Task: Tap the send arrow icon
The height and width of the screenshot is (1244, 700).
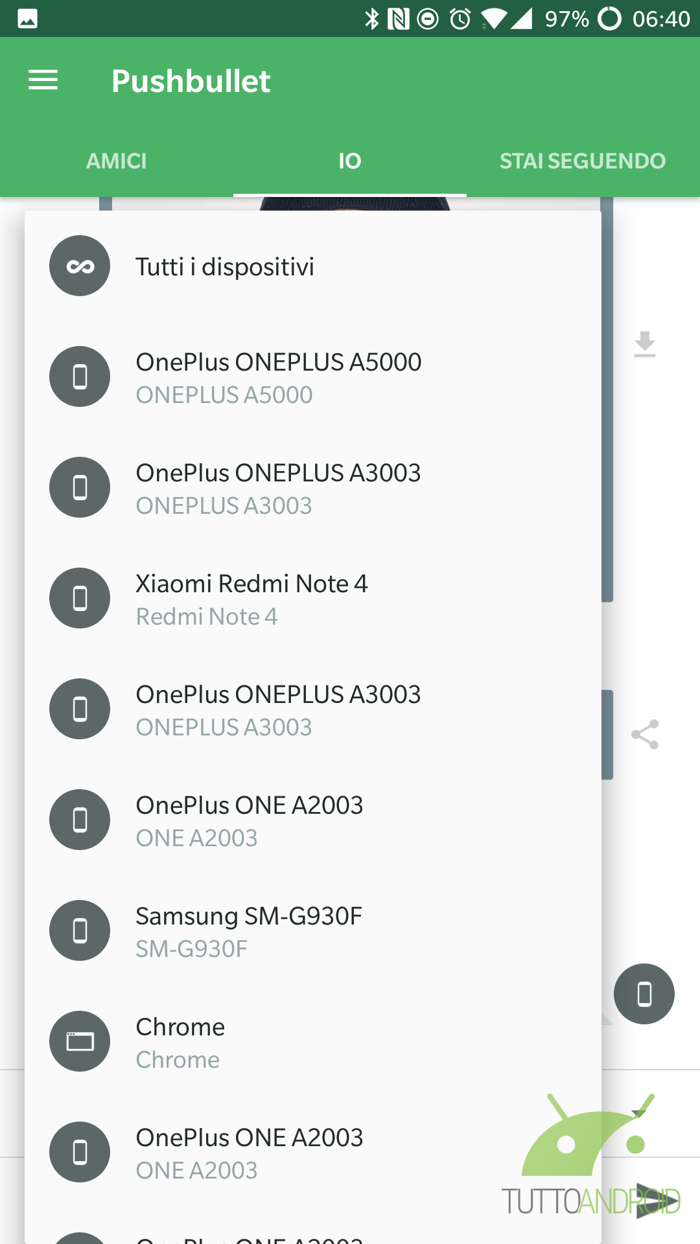Action: (x=658, y=1201)
